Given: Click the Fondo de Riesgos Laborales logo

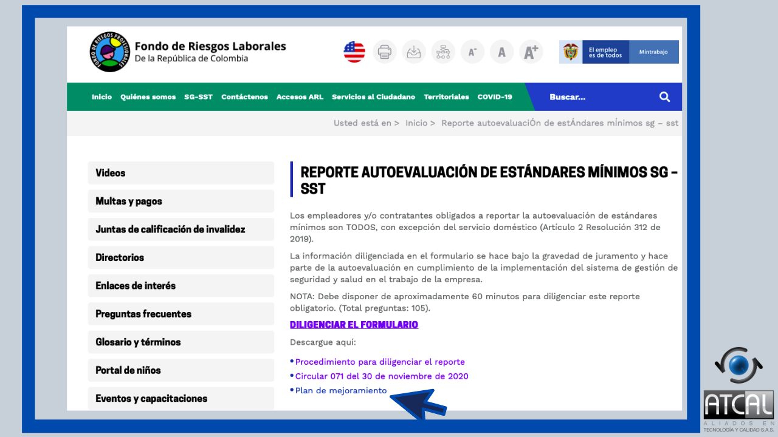Looking at the screenshot, I should (109, 52).
